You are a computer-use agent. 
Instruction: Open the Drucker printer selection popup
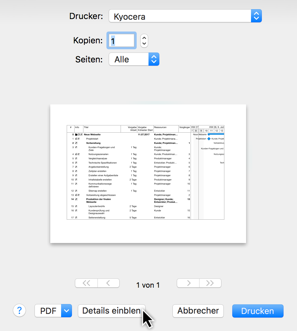(x=185, y=16)
